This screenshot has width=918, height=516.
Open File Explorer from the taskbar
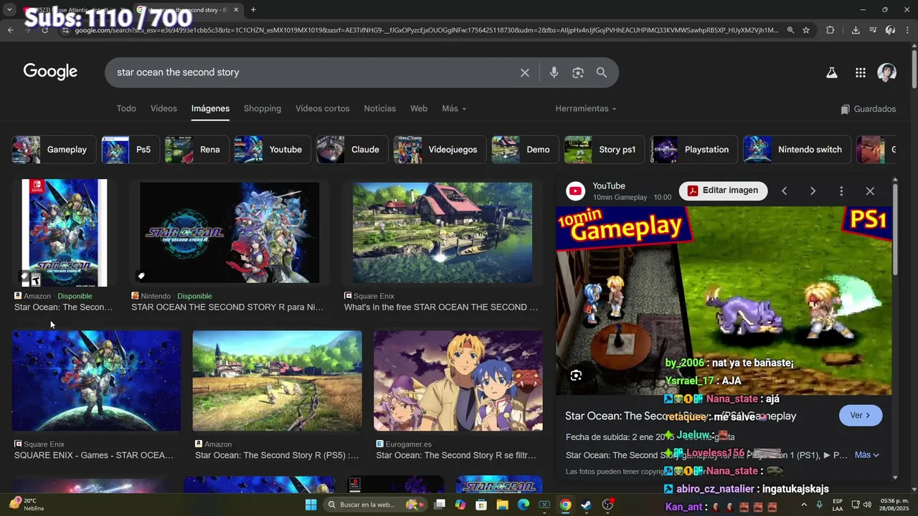tap(502, 505)
